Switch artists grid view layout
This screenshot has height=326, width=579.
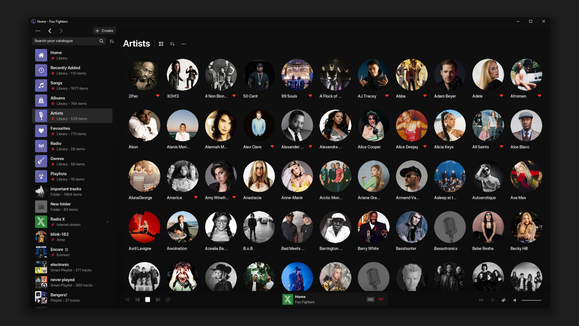point(161,44)
